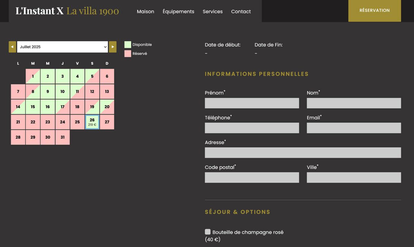Click the Code postal input field
This screenshot has height=247, width=414.
tap(252, 177)
